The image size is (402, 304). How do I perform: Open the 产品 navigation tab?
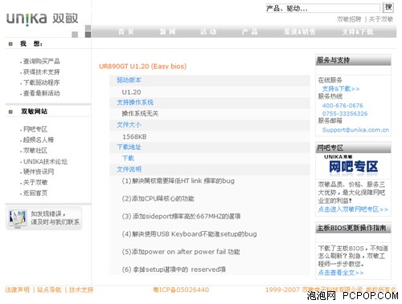(x=249, y=32)
